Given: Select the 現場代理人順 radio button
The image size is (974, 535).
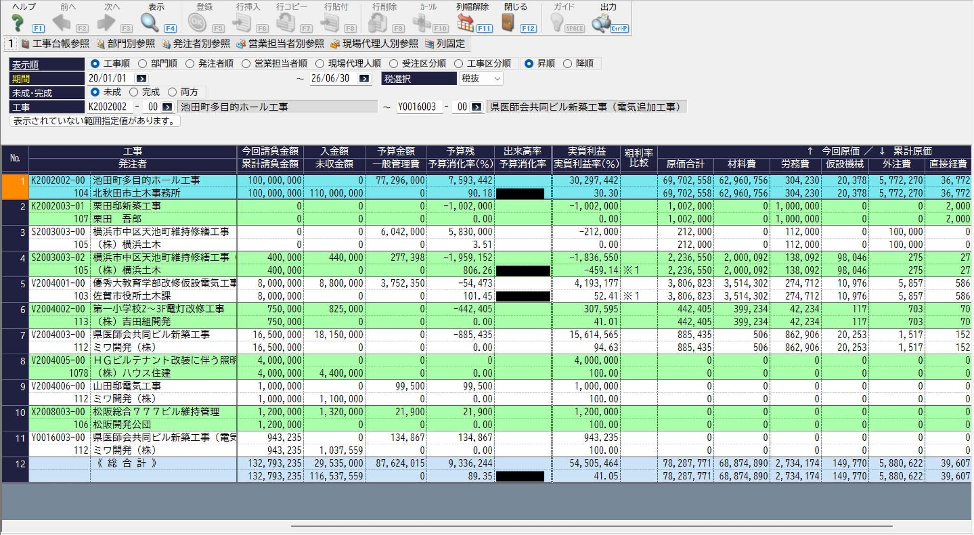Looking at the screenshot, I should 320,64.
